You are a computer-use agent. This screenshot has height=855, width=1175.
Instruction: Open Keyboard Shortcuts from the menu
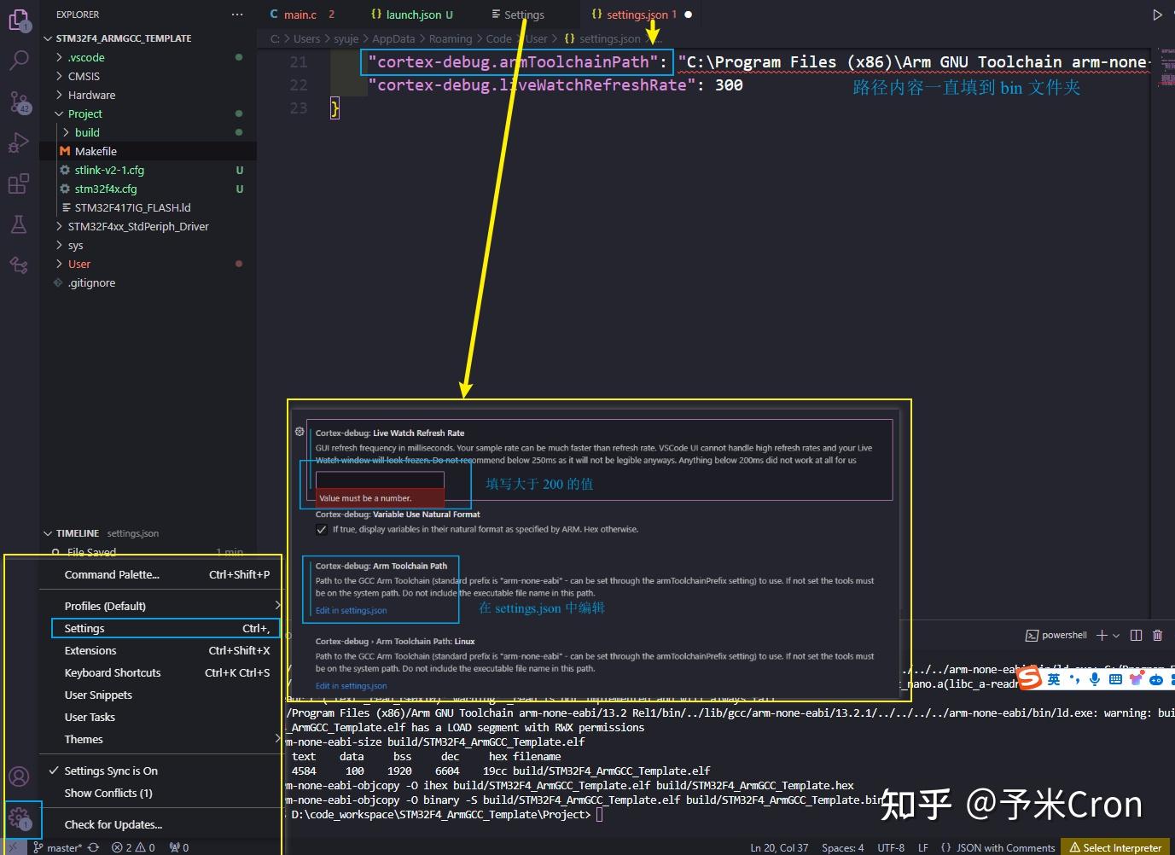pos(112,672)
